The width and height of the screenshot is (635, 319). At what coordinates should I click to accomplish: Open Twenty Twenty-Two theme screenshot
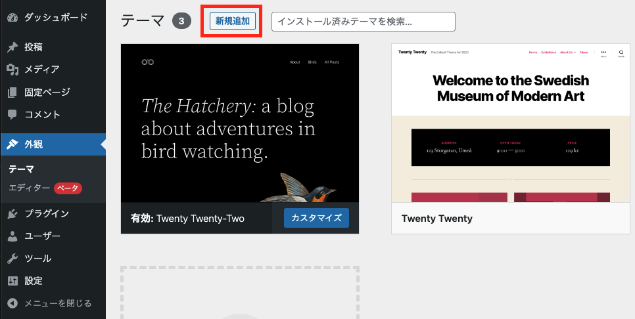(x=240, y=123)
